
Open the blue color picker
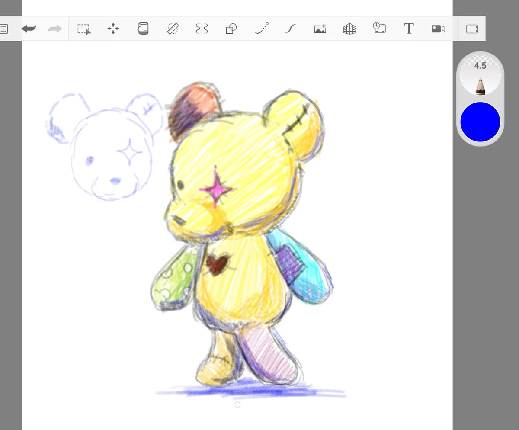tap(480, 122)
